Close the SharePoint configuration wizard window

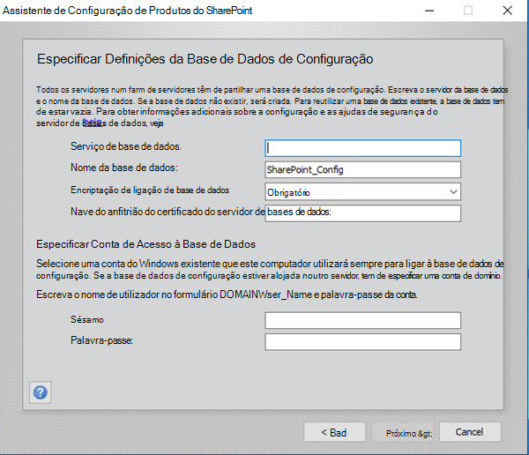(x=508, y=11)
